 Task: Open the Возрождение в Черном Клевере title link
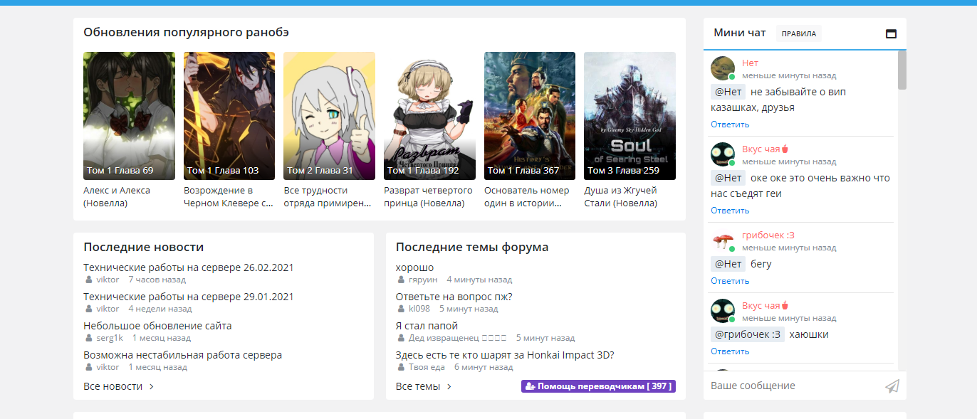coord(229,196)
